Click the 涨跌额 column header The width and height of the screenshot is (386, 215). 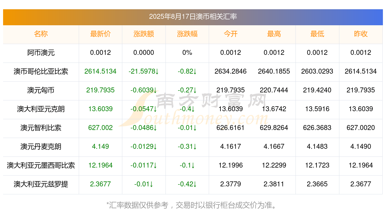(144, 34)
